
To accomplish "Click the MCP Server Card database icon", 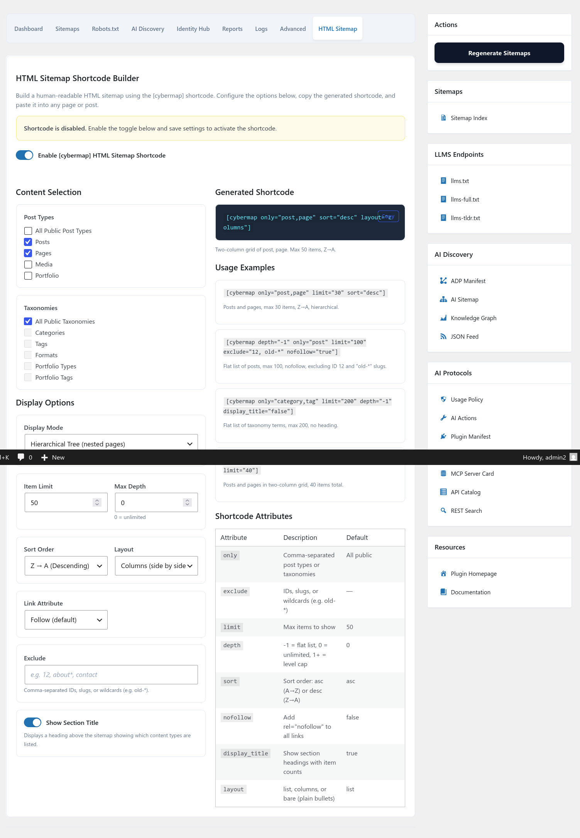I will (443, 473).
